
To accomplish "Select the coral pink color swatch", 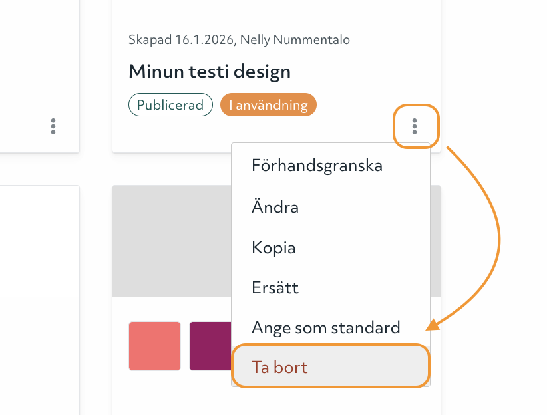I will [154, 346].
